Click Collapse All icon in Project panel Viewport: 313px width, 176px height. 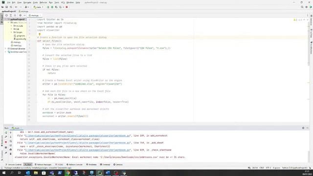(x=15, y=15)
